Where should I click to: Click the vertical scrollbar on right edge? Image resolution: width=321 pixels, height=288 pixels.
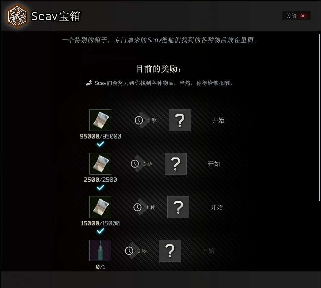pos(319,117)
